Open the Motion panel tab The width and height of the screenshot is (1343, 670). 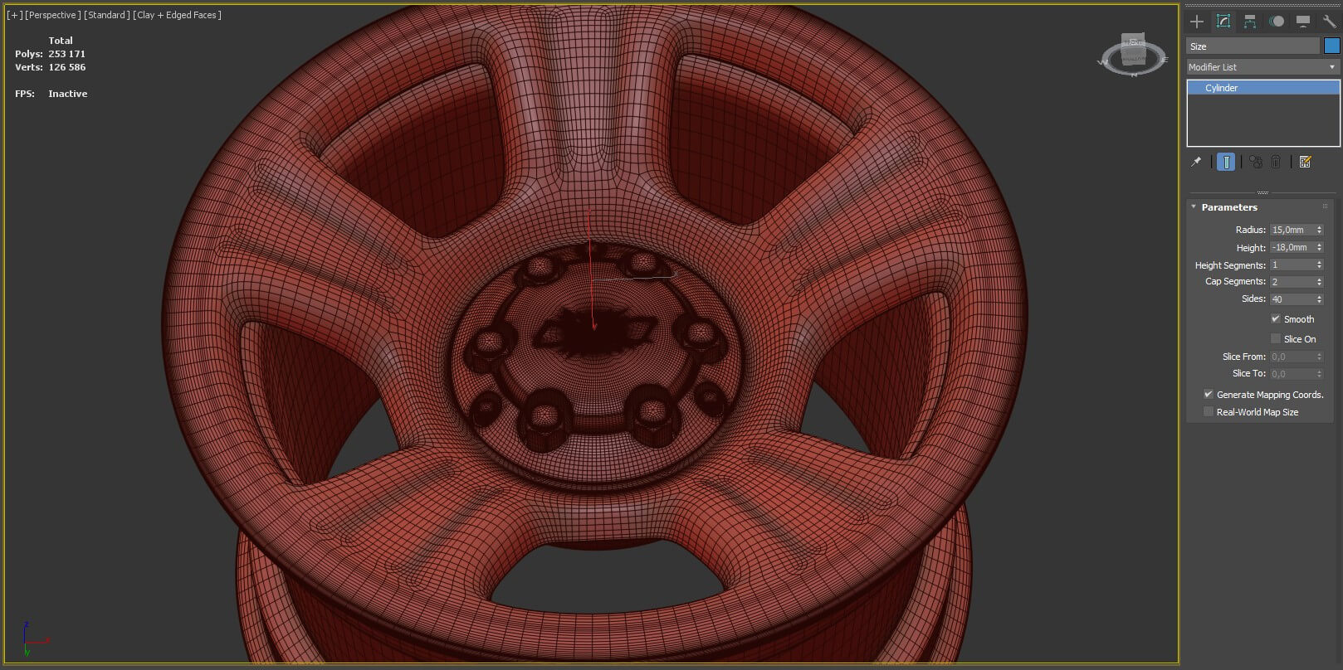pos(1277,22)
